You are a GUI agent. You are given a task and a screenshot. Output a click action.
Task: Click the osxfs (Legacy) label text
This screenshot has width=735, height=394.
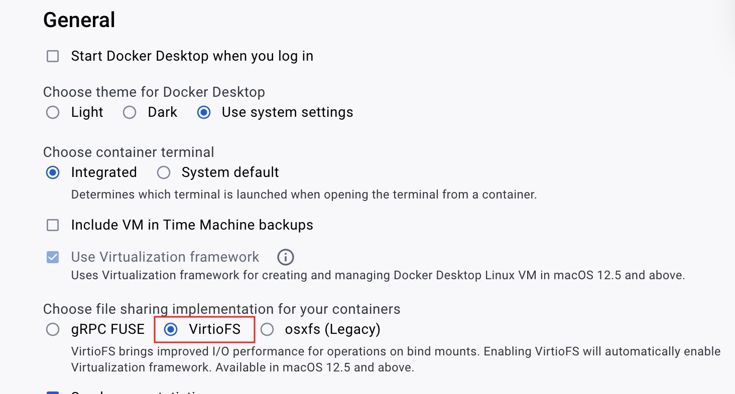(333, 329)
